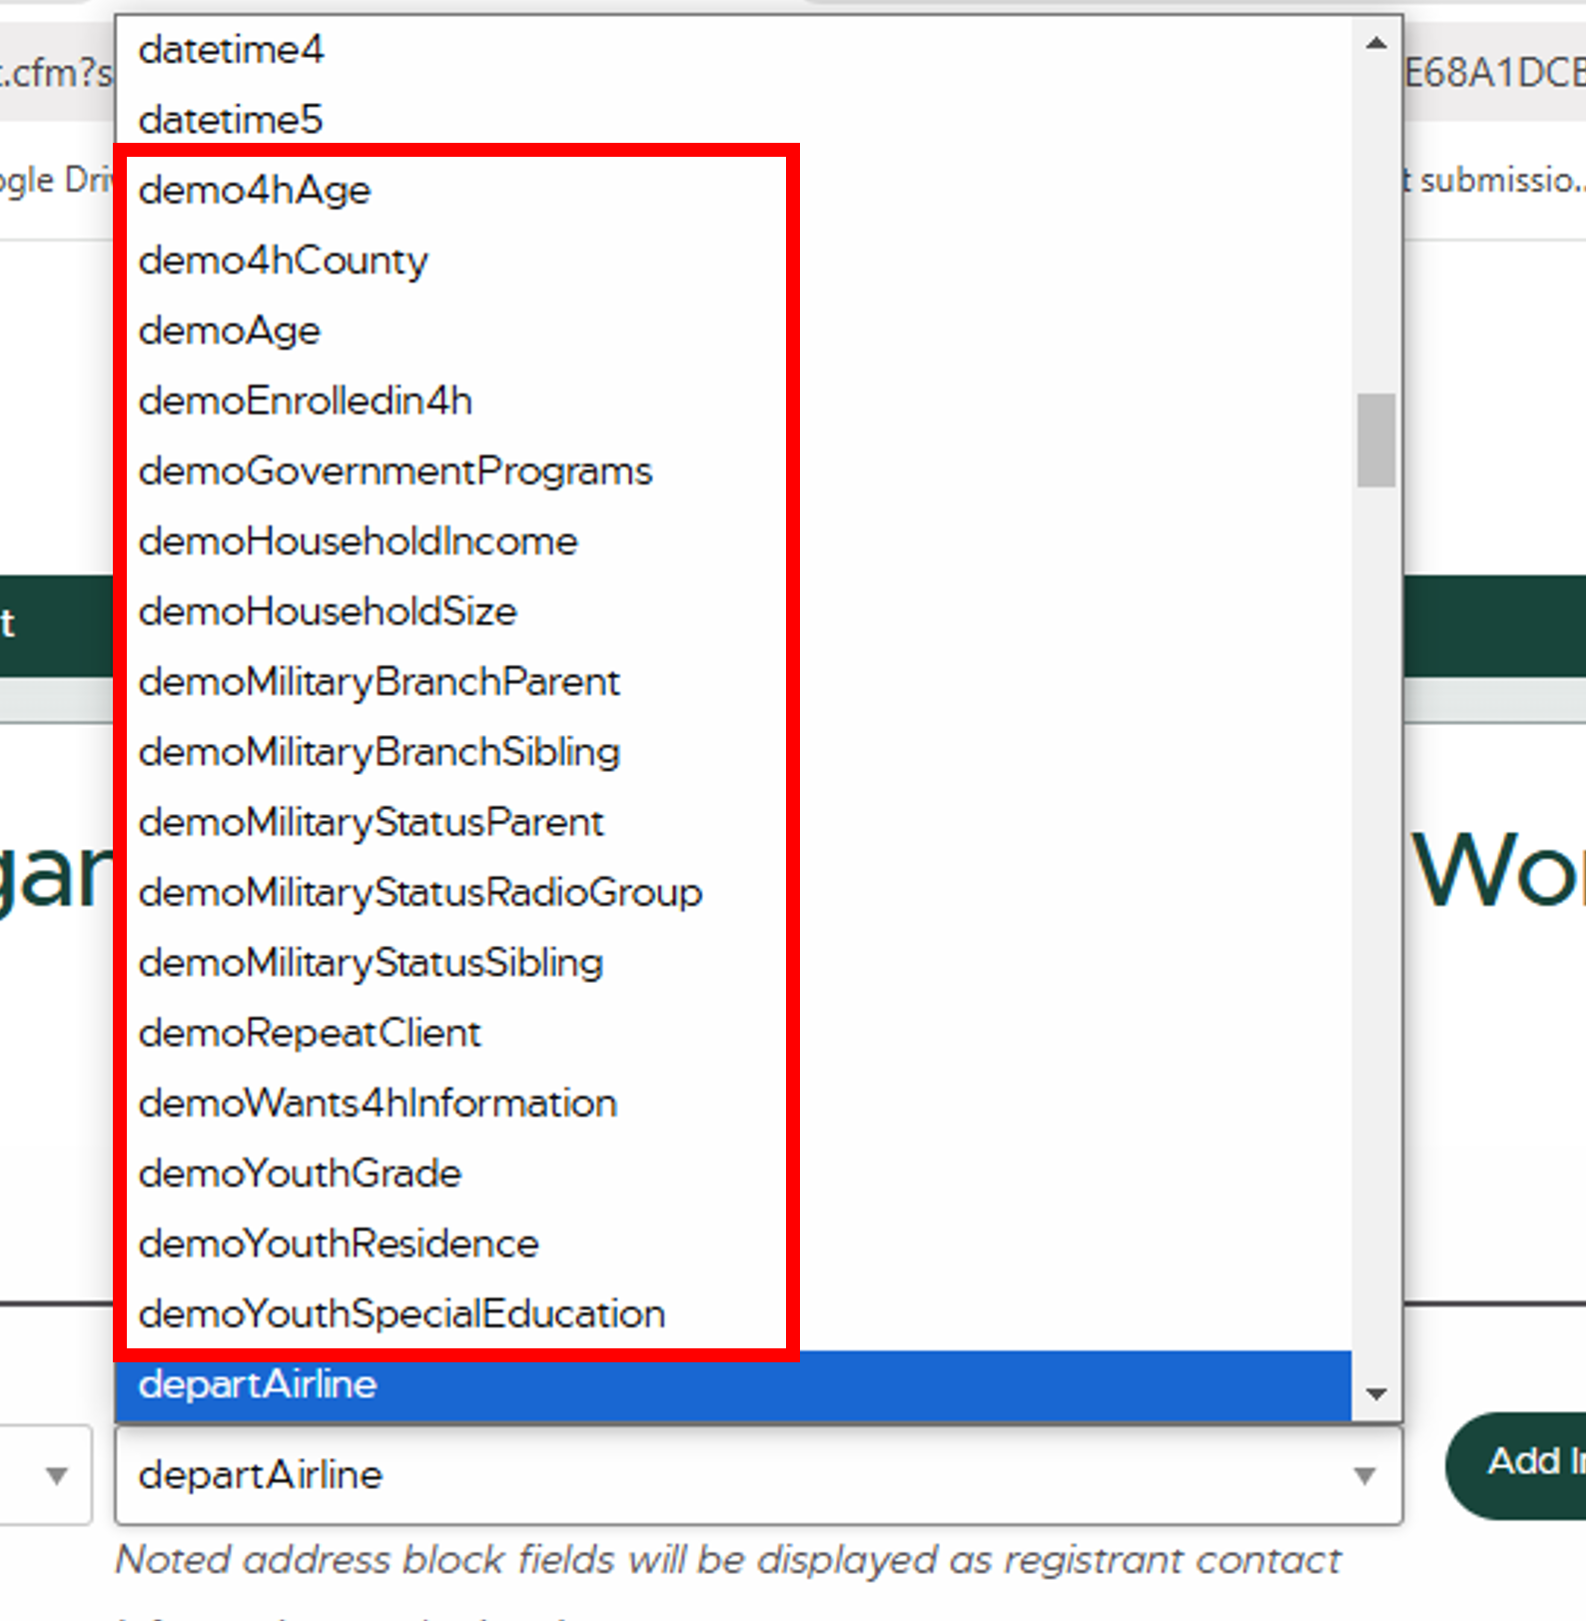Screen dimensions: 1586x1621
Task: Click the dropdown list scrollbar thumb
Action: [1376, 439]
